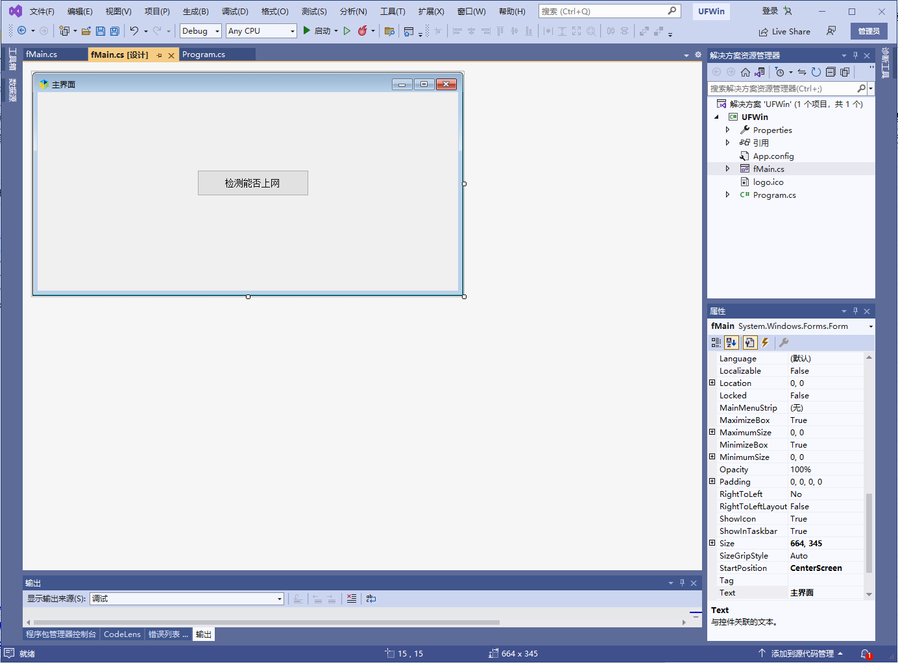The image size is (898, 663).
Task: Click the StartPosition CenterScreen value
Action: pyautogui.click(x=816, y=568)
